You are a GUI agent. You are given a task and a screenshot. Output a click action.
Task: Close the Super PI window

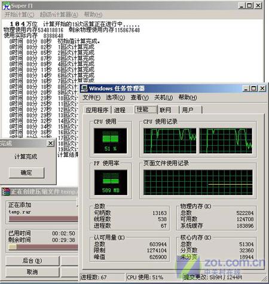(258, 5)
